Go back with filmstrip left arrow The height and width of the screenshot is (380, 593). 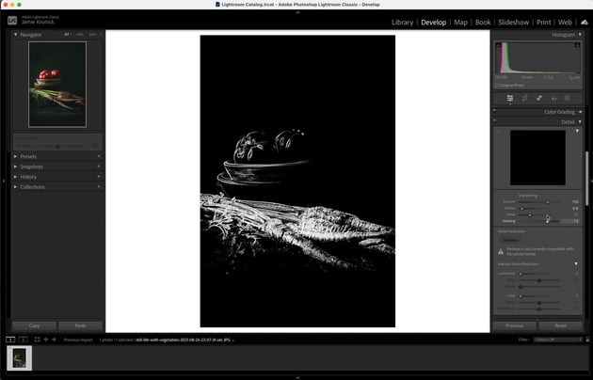point(46,340)
